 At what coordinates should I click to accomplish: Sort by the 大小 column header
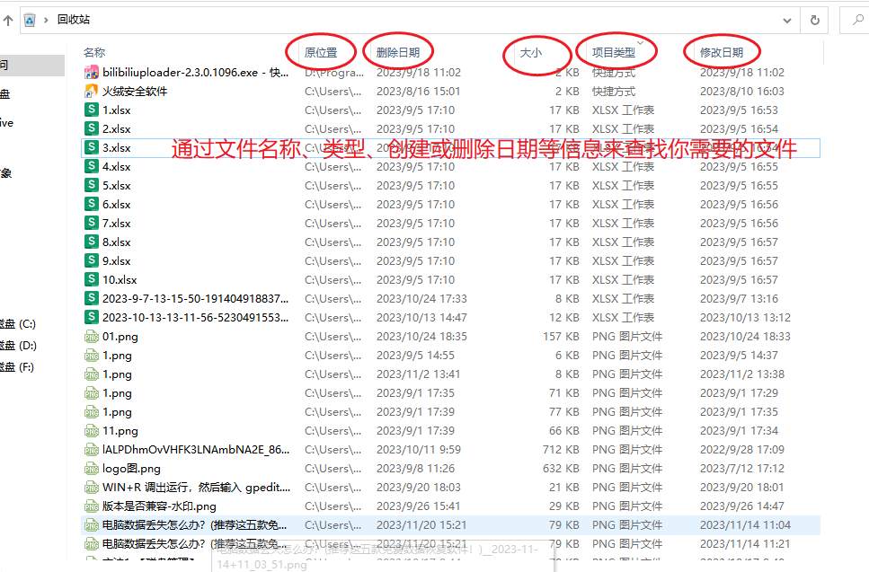[x=531, y=52]
